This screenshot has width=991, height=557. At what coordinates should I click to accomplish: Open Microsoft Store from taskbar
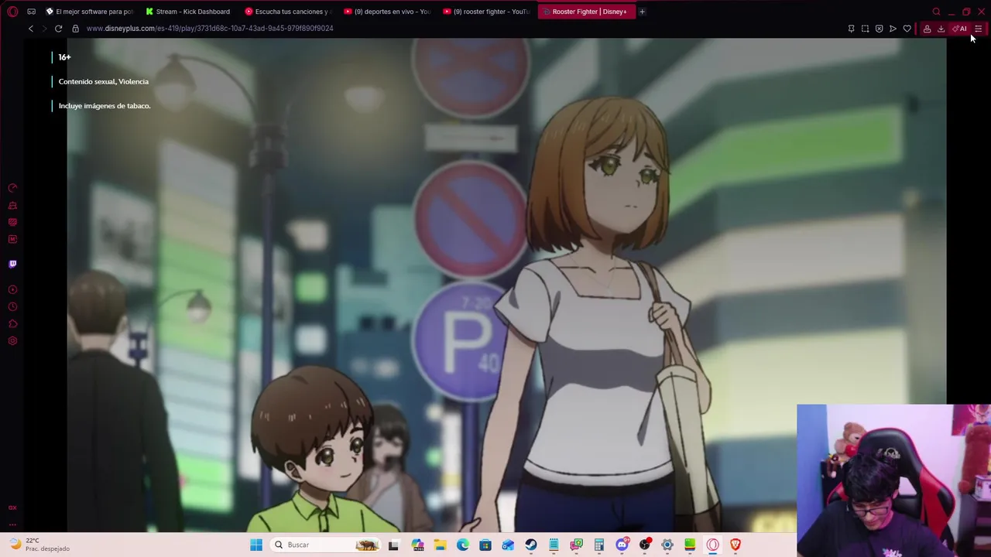[485, 545]
